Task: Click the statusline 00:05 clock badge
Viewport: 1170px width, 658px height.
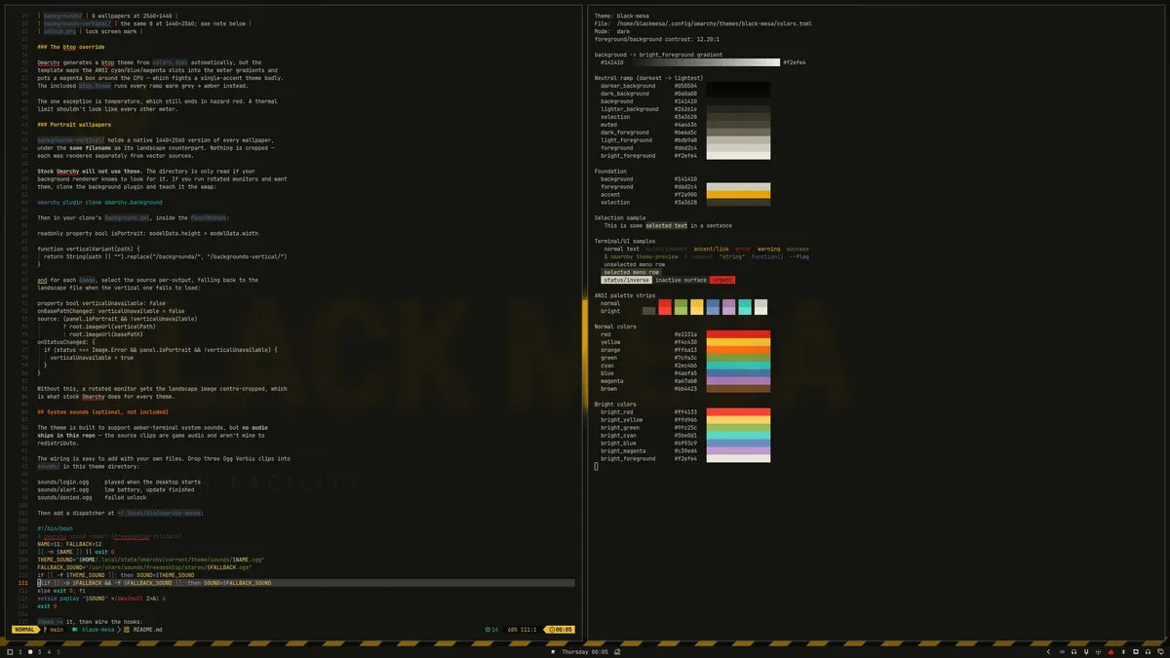Action: (x=560, y=630)
